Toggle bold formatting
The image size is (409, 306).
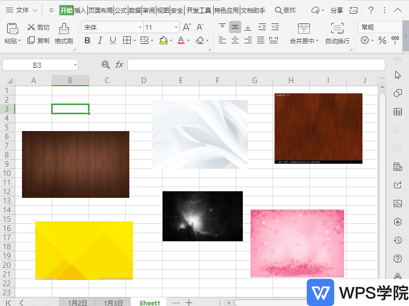[87, 41]
